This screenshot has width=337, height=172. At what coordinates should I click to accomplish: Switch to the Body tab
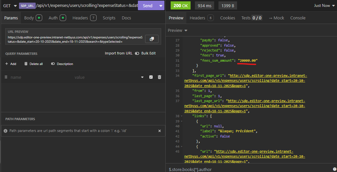[33, 18]
